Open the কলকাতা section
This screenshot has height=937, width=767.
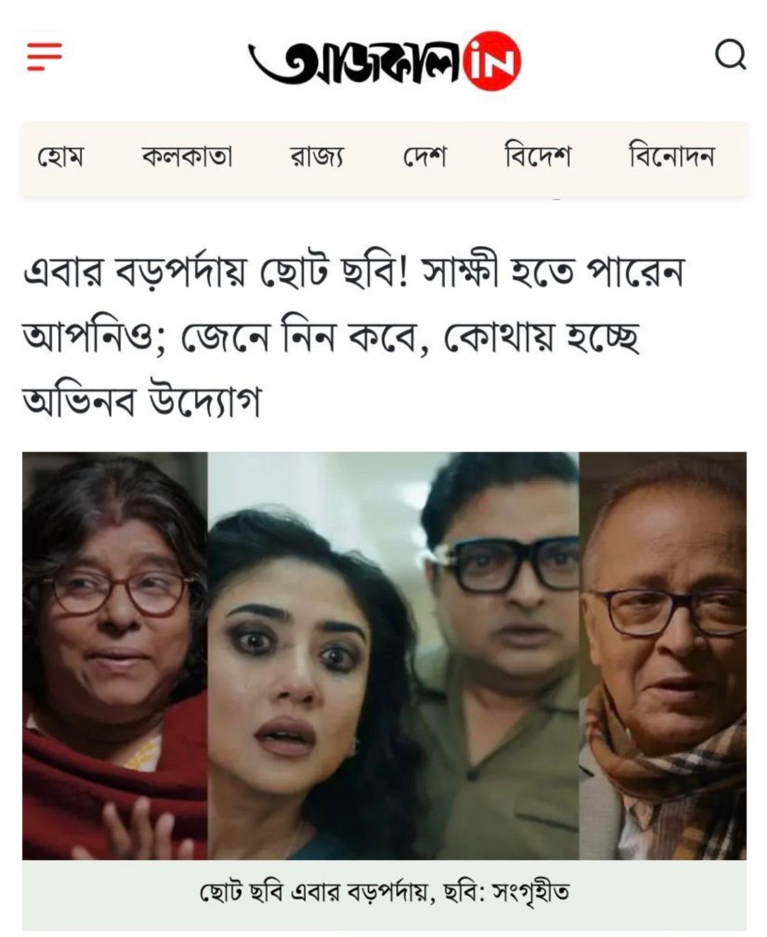point(187,157)
